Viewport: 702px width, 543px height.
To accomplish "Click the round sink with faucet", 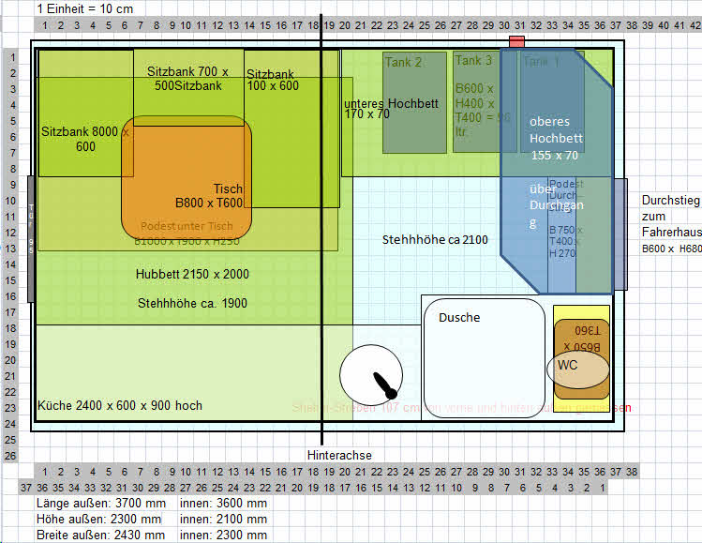I will point(371,374).
